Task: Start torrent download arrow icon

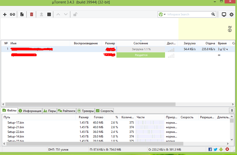Action: click(x=41, y=14)
